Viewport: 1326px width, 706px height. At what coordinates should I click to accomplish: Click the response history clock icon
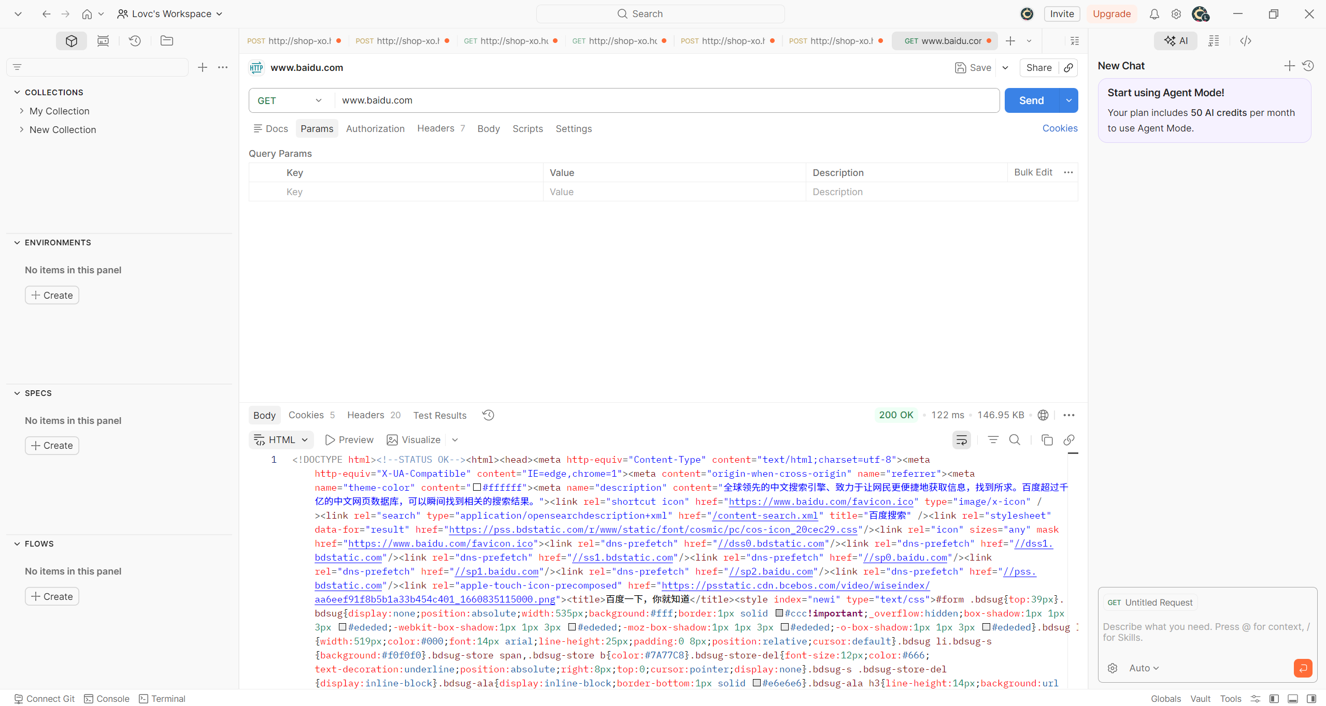488,415
